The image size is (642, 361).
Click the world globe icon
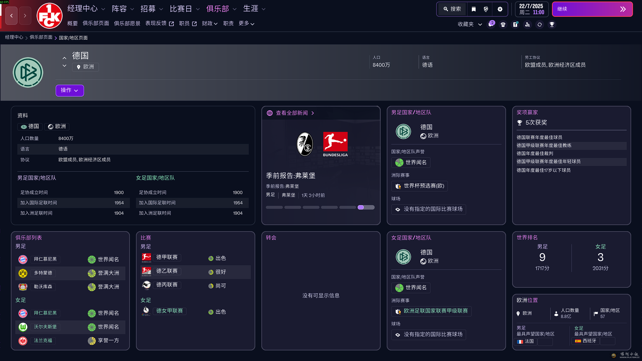[x=486, y=9]
